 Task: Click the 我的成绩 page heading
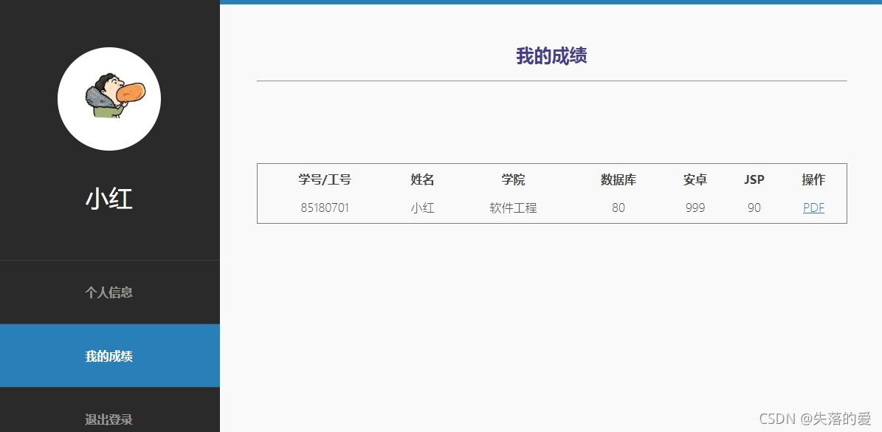[551, 55]
